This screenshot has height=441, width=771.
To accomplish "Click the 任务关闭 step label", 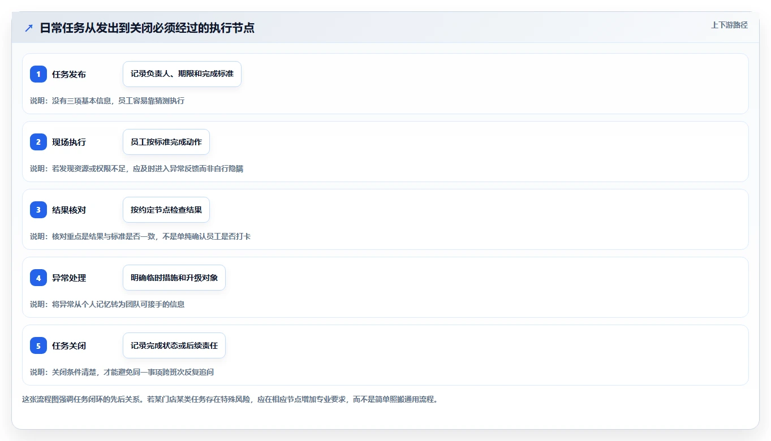I will coord(69,345).
